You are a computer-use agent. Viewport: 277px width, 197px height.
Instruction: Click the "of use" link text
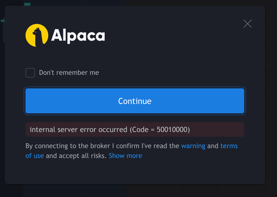(35, 156)
